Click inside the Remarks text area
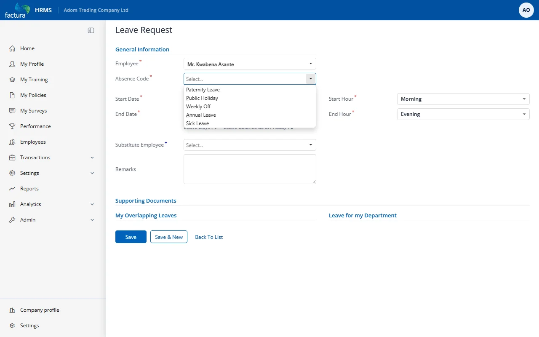The height and width of the screenshot is (337, 539). coord(250,169)
